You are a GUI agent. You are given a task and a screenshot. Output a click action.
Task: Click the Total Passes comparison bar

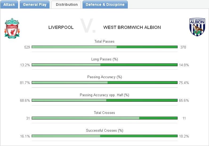point(104,47)
